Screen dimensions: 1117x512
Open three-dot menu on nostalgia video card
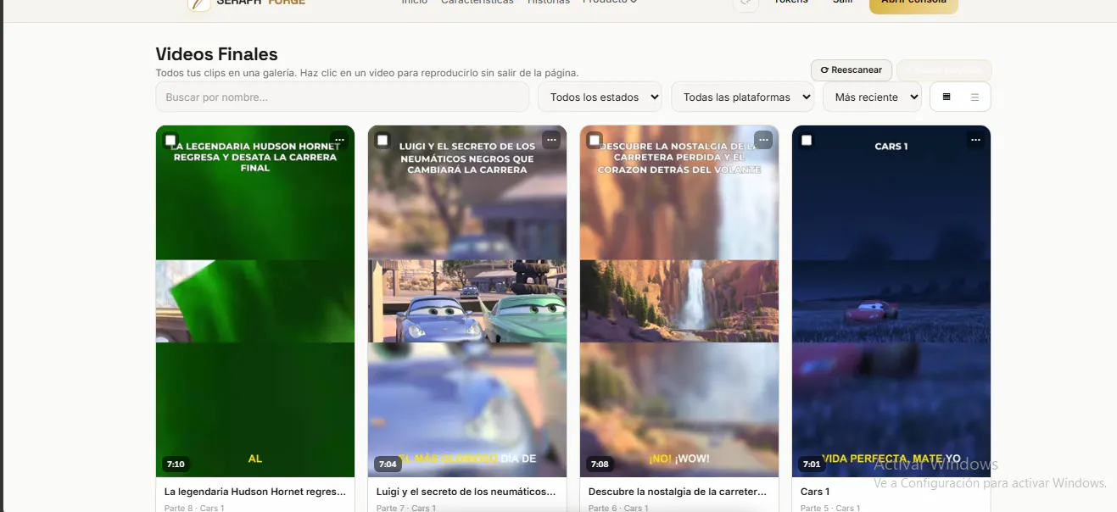point(763,140)
